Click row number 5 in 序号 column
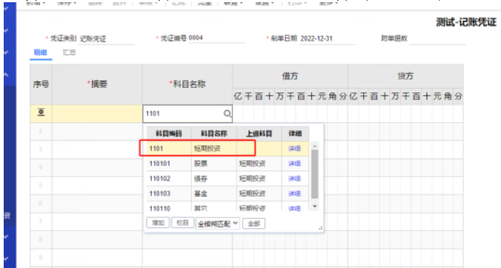The image size is (501, 268). 41,185
